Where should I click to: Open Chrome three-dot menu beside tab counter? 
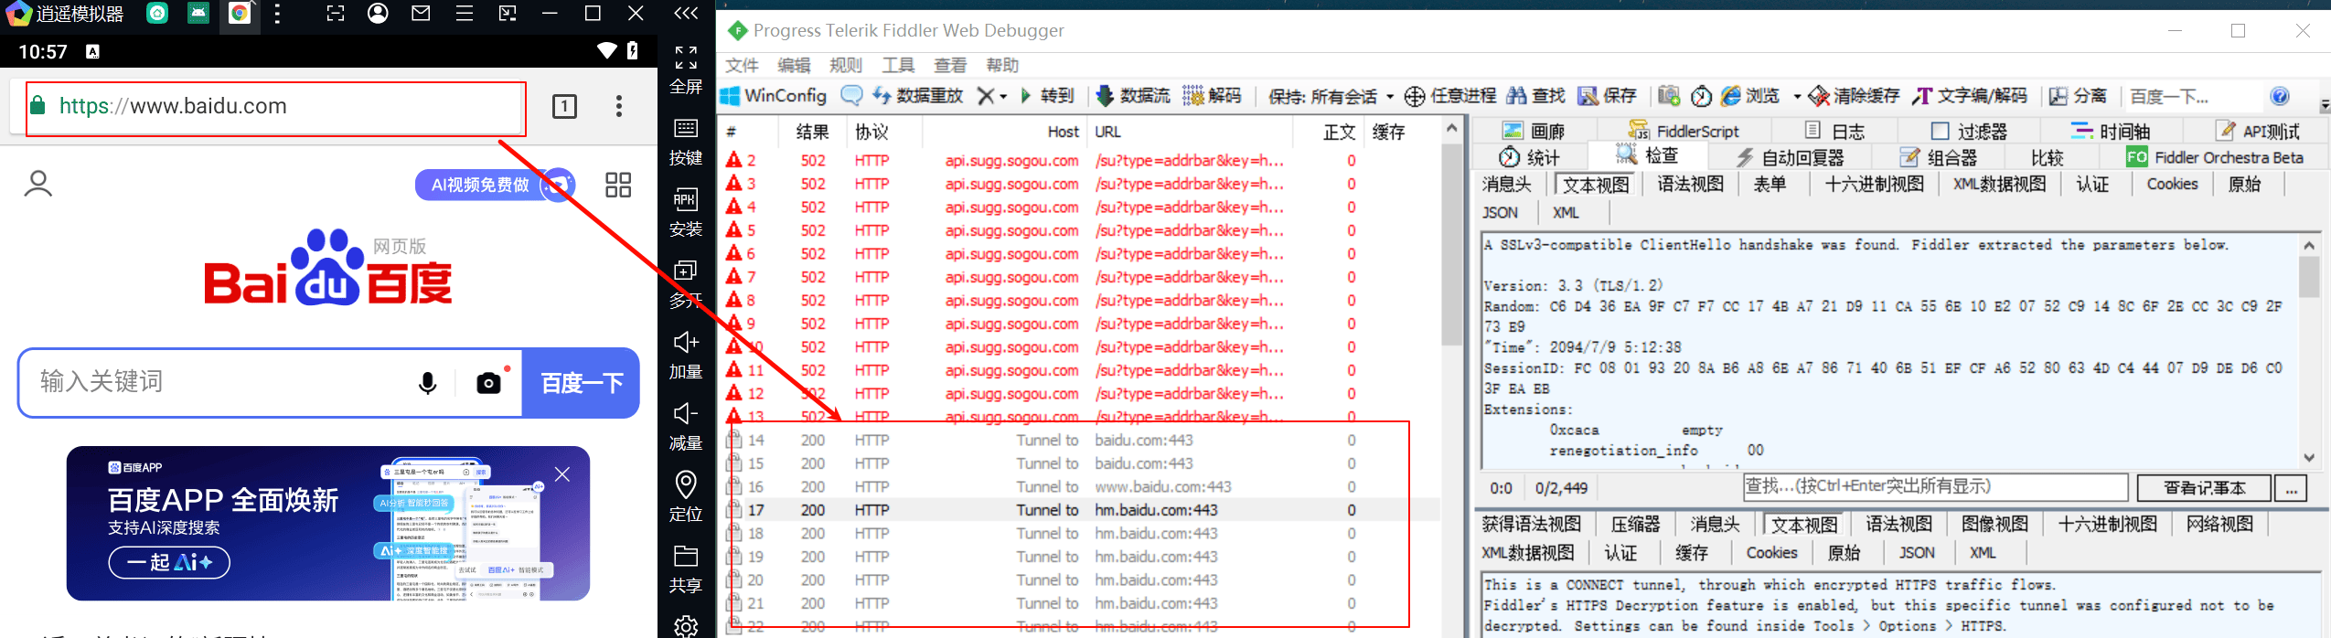click(x=619, y=106)
